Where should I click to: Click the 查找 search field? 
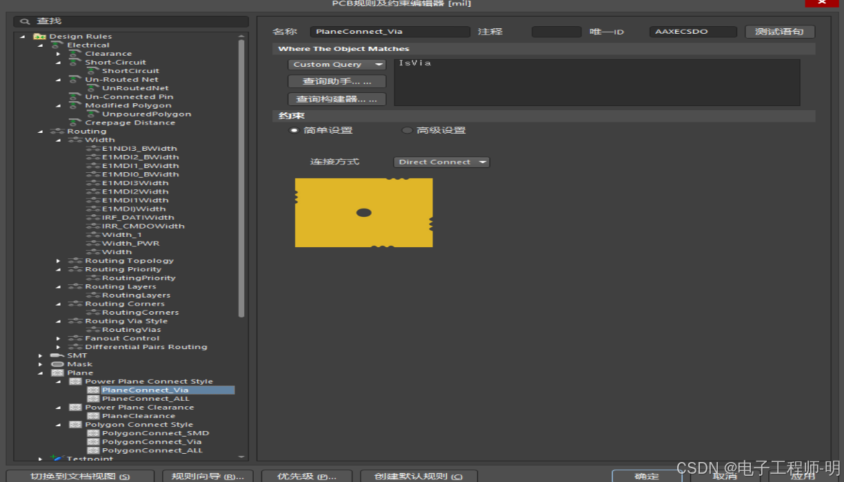(131, 22)
